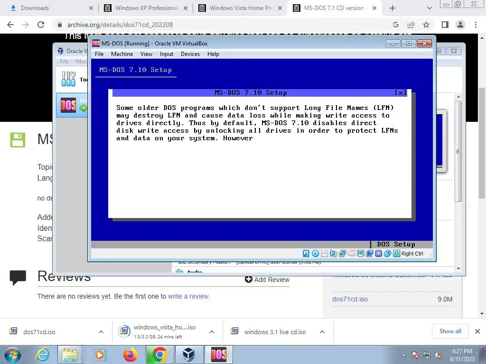Click the site lock icon in address bar
486x364 pixels.
60,25
